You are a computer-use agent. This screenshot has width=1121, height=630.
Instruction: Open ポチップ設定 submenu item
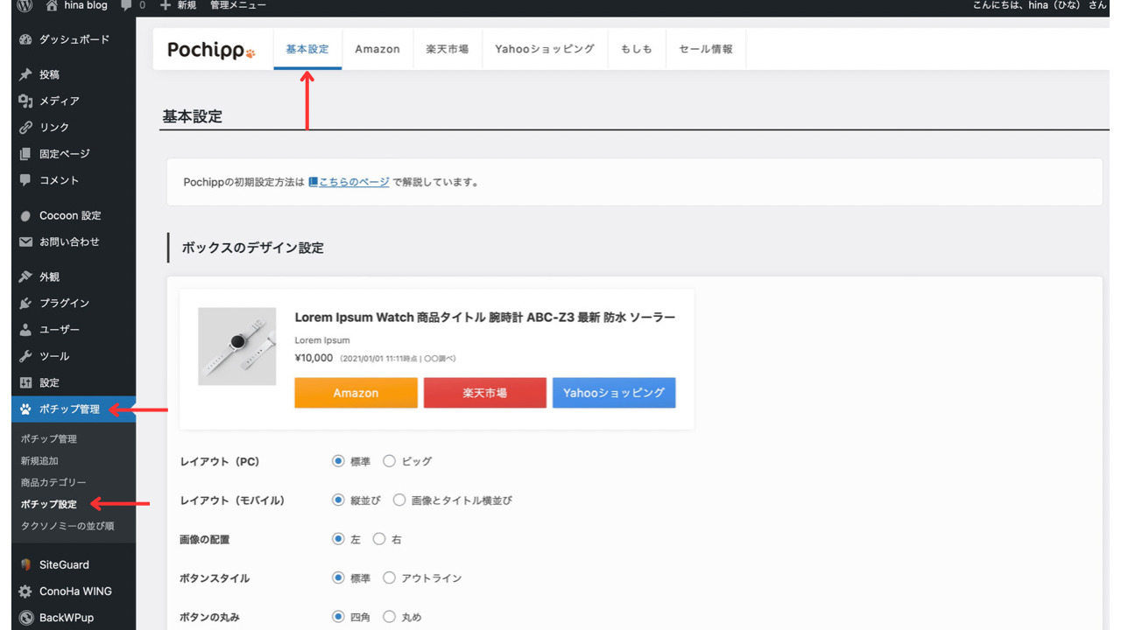click(x=49, y=504)
